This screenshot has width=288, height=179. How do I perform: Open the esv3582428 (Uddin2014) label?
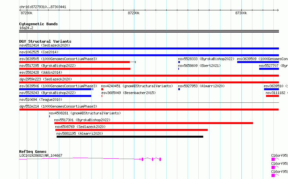pyautogui.click(x=41, y=72)
